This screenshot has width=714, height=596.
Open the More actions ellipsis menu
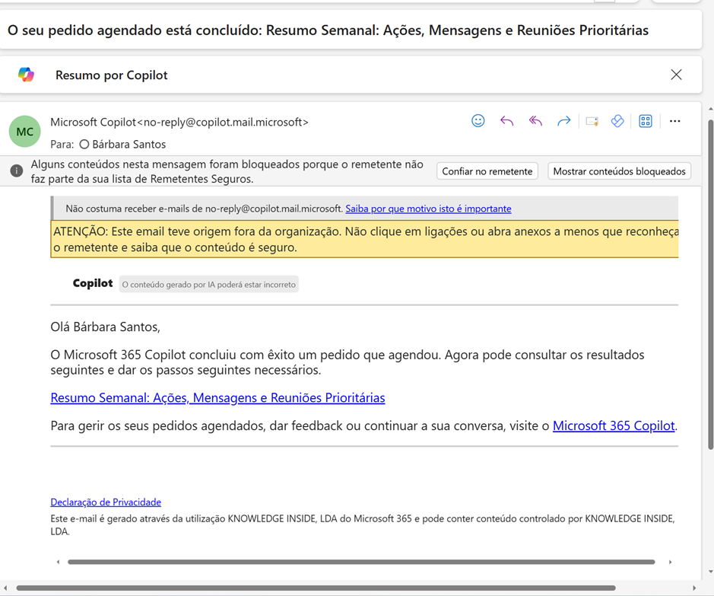click(x=674, y=121)
